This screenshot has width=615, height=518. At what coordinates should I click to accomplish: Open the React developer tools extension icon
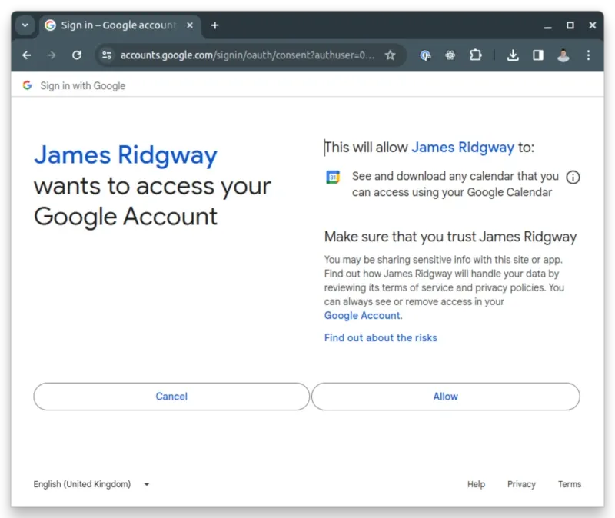pyautogui.click(x=450, y=55)
